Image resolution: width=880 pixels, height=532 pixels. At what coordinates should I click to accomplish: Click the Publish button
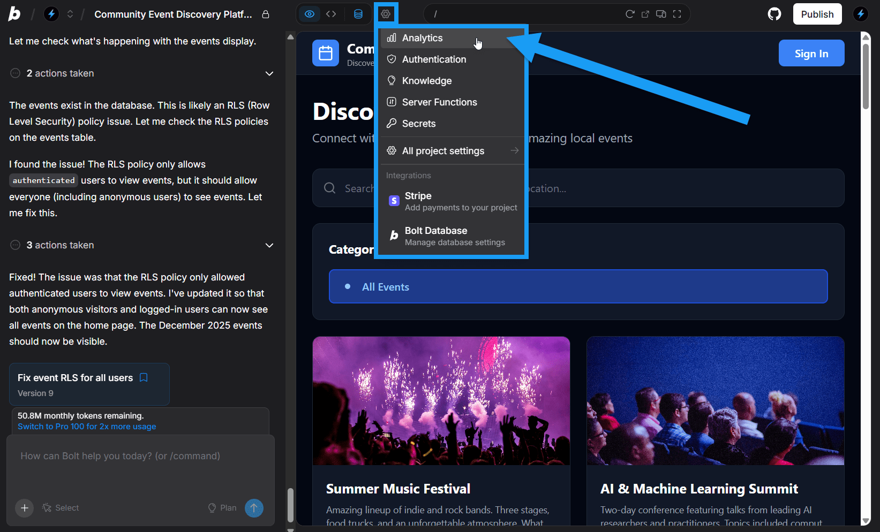[x=817, y=14]
